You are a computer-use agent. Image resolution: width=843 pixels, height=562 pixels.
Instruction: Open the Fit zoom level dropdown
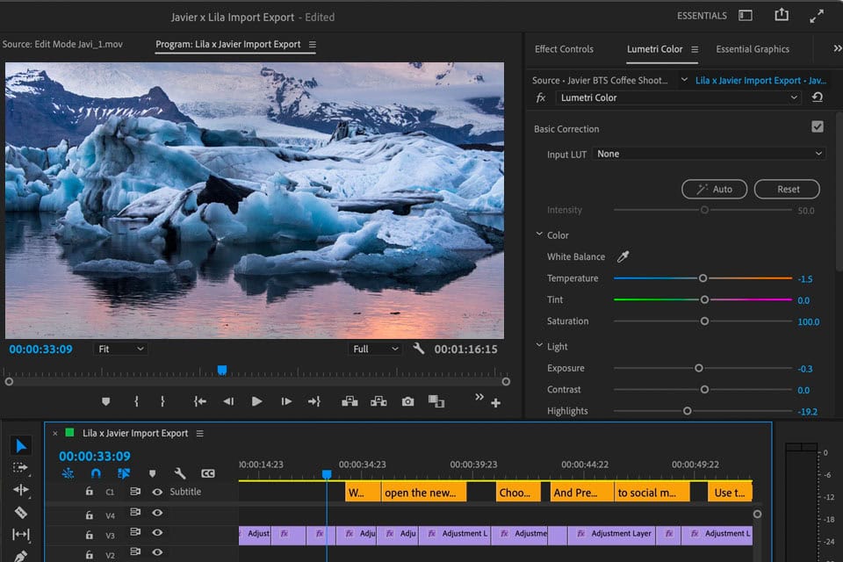point(121,349)
